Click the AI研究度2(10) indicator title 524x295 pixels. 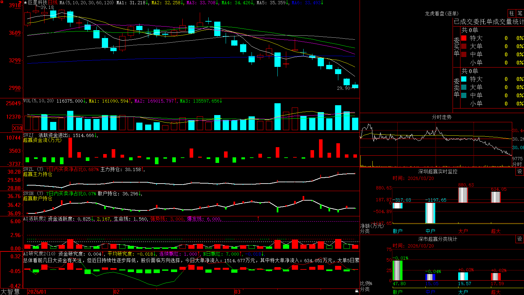click(x=40, y=254)
